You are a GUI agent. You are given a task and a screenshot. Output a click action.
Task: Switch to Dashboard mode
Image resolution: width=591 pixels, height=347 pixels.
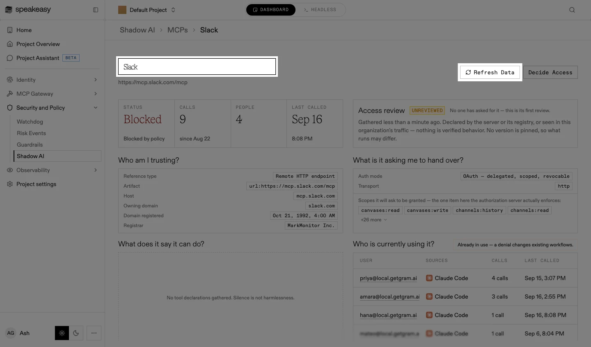pos(271,10)
